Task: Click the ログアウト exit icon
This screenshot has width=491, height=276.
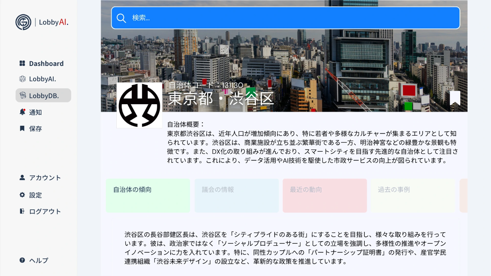Action: 22,211
